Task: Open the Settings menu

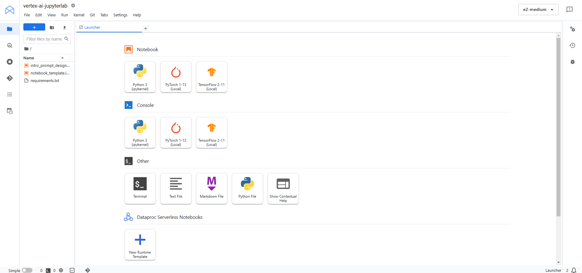Action: 120,15
